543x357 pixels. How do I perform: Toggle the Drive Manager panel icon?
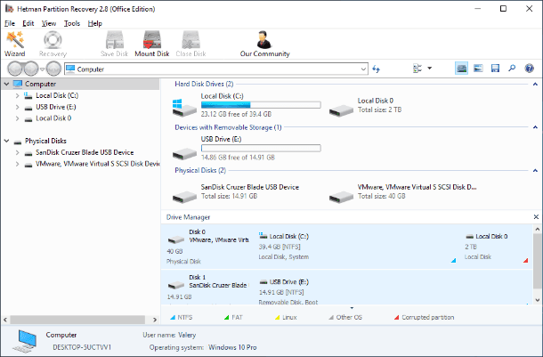pyautogui.click(x=461, y=69)
